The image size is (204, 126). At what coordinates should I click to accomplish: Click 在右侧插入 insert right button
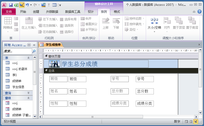[x=48, y=32]
